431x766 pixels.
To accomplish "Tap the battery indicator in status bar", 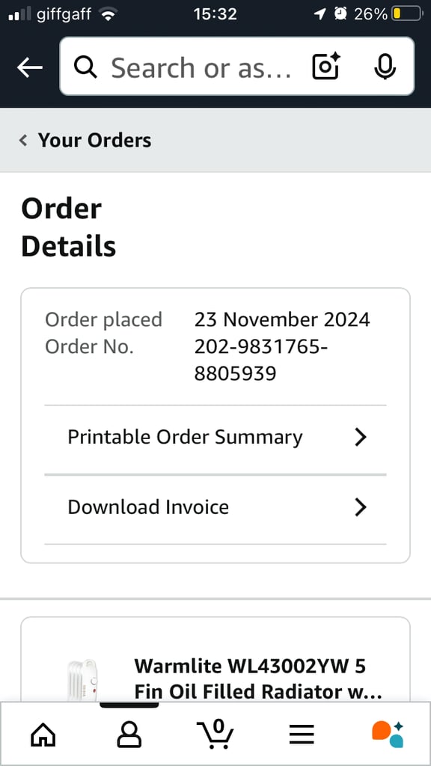I will (x=406, y=14).
